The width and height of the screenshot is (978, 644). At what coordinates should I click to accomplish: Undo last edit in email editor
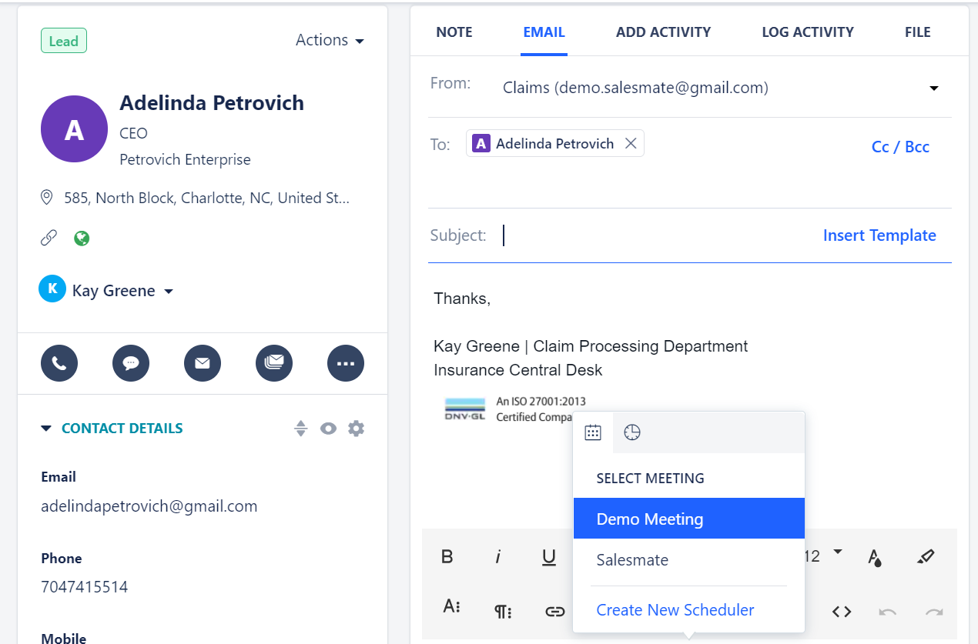point(887,612)
